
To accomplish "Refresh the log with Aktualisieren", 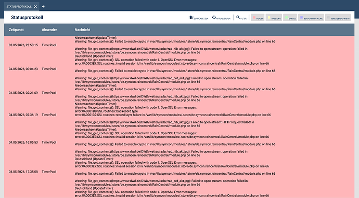I will 221,18.
